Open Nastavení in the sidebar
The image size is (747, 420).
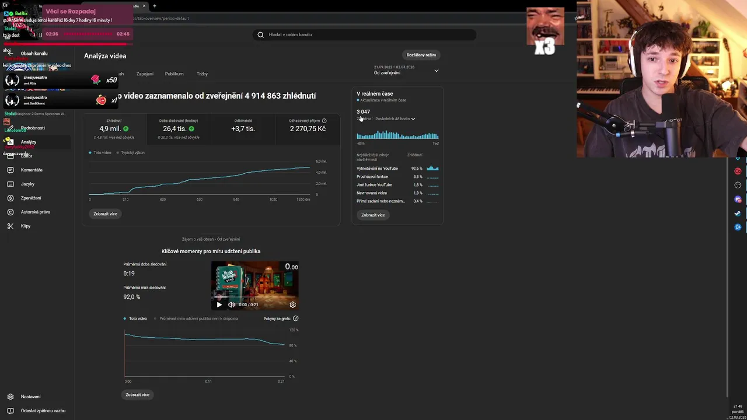point(37,397)
